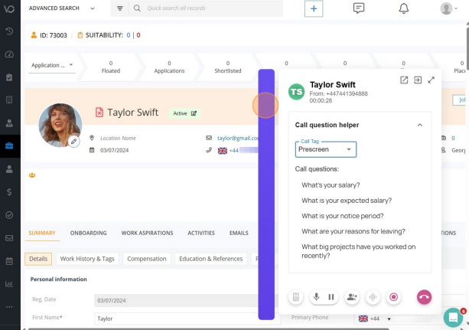The image size is (469, 330).
Task: Open the Call Tag Prescreen dropdown
Action: pos(326,149)
